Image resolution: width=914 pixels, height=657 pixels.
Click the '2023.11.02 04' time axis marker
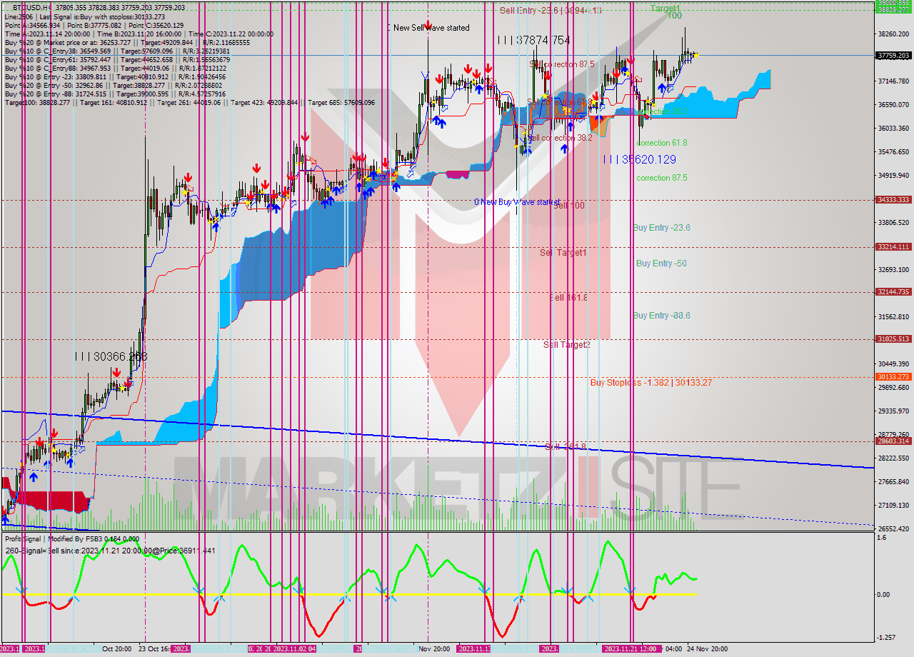point(294,649)
